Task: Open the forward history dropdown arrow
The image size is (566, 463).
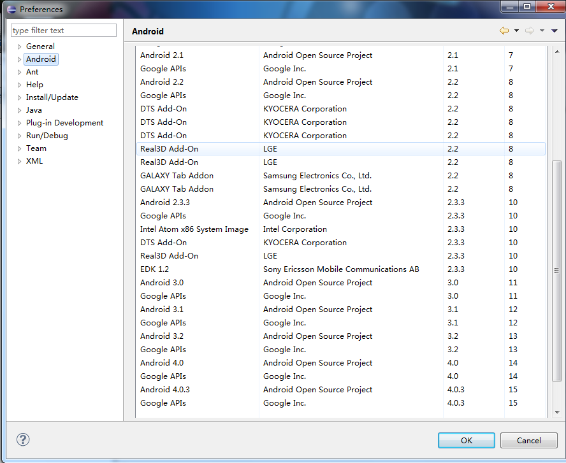Action: click(542, 31)
